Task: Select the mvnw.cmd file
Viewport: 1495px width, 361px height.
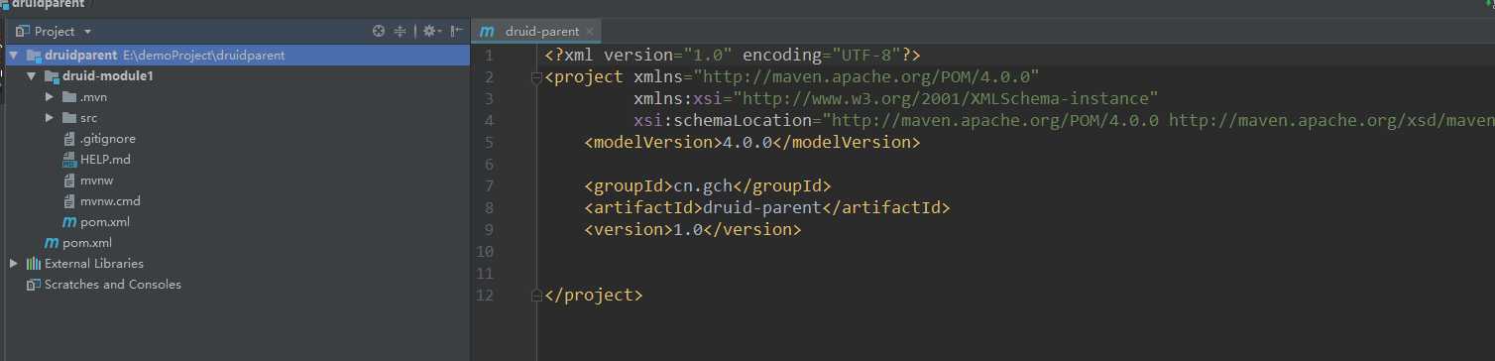Action: coord(101,201)
